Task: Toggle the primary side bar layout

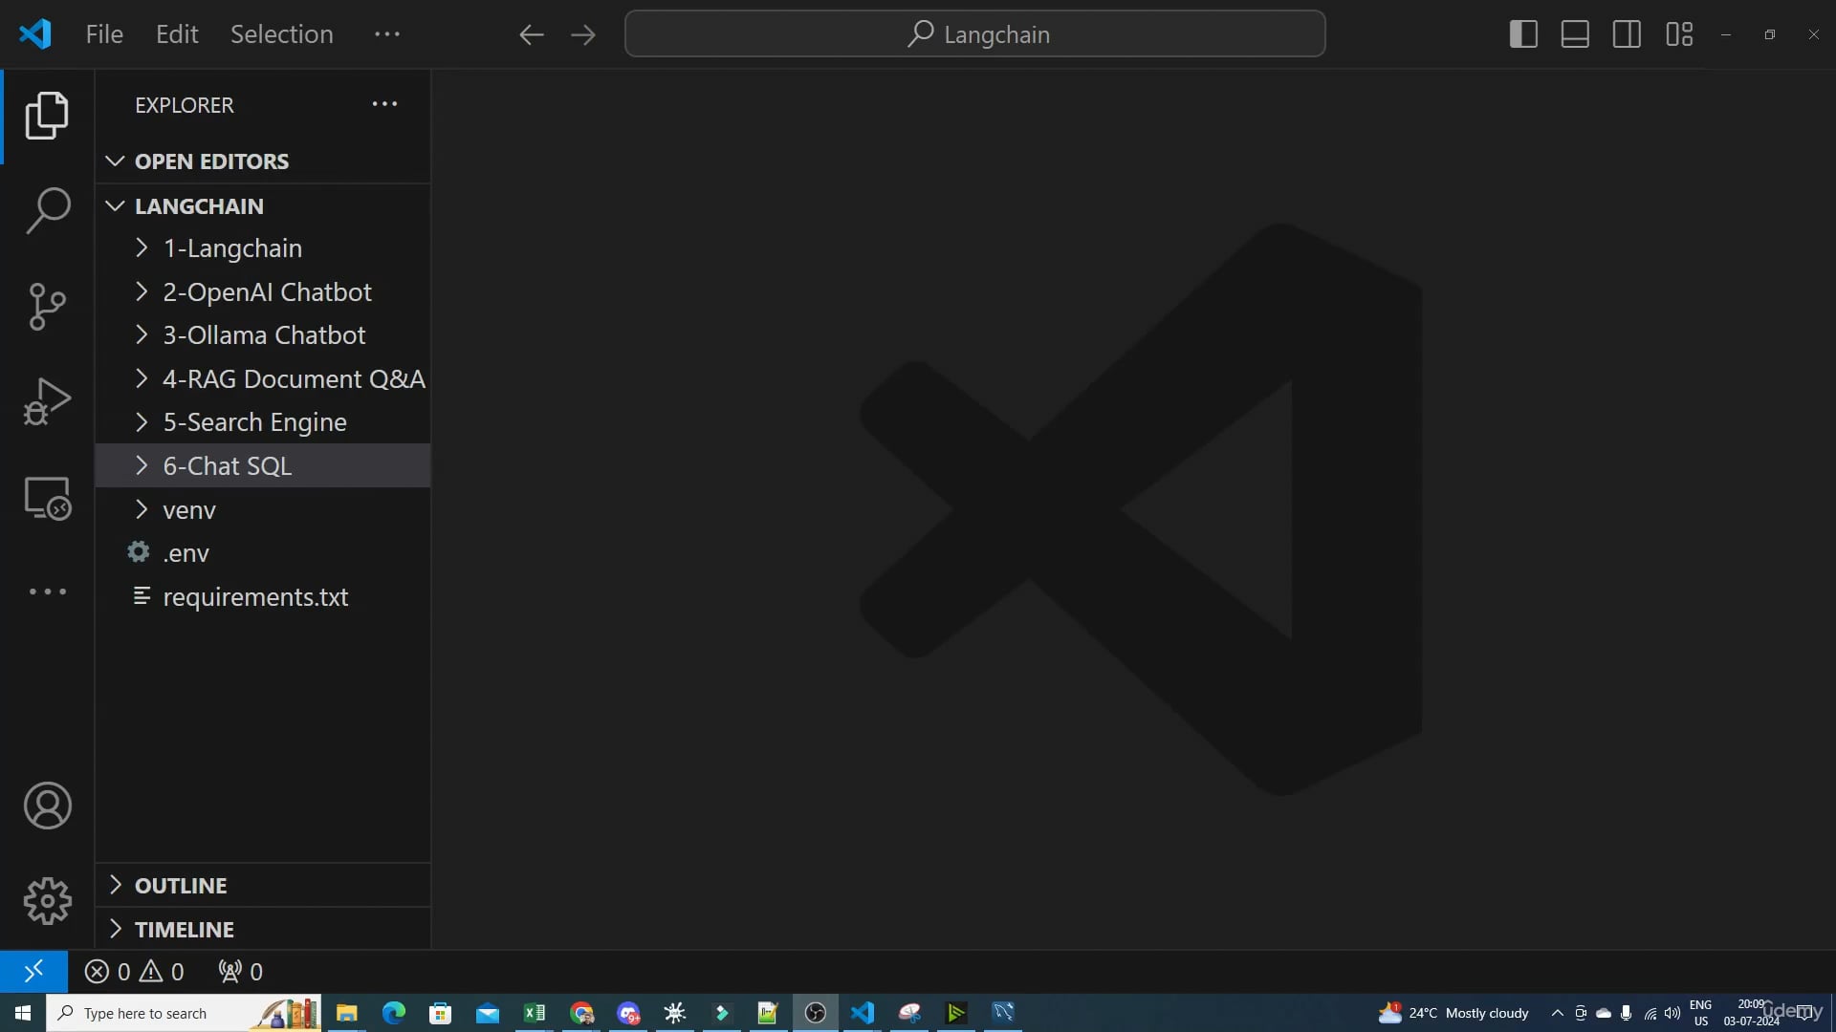Action: 1523,34
